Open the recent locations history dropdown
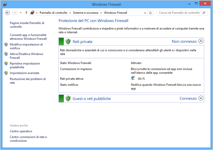Viewport: 213px width, 150px height. pos(21,13)
